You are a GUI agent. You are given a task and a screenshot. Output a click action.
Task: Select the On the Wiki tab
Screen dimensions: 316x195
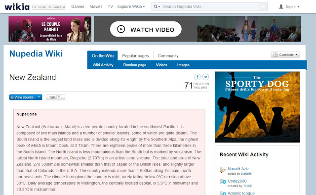(103, 55)
